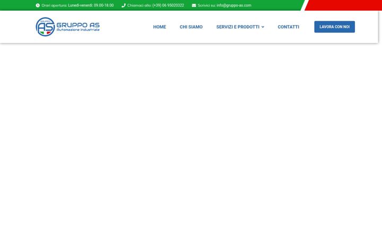The width and height of the screenshot is (382, 239).
Task: Open the Home menu item
Action: click(x=160, y=27)
